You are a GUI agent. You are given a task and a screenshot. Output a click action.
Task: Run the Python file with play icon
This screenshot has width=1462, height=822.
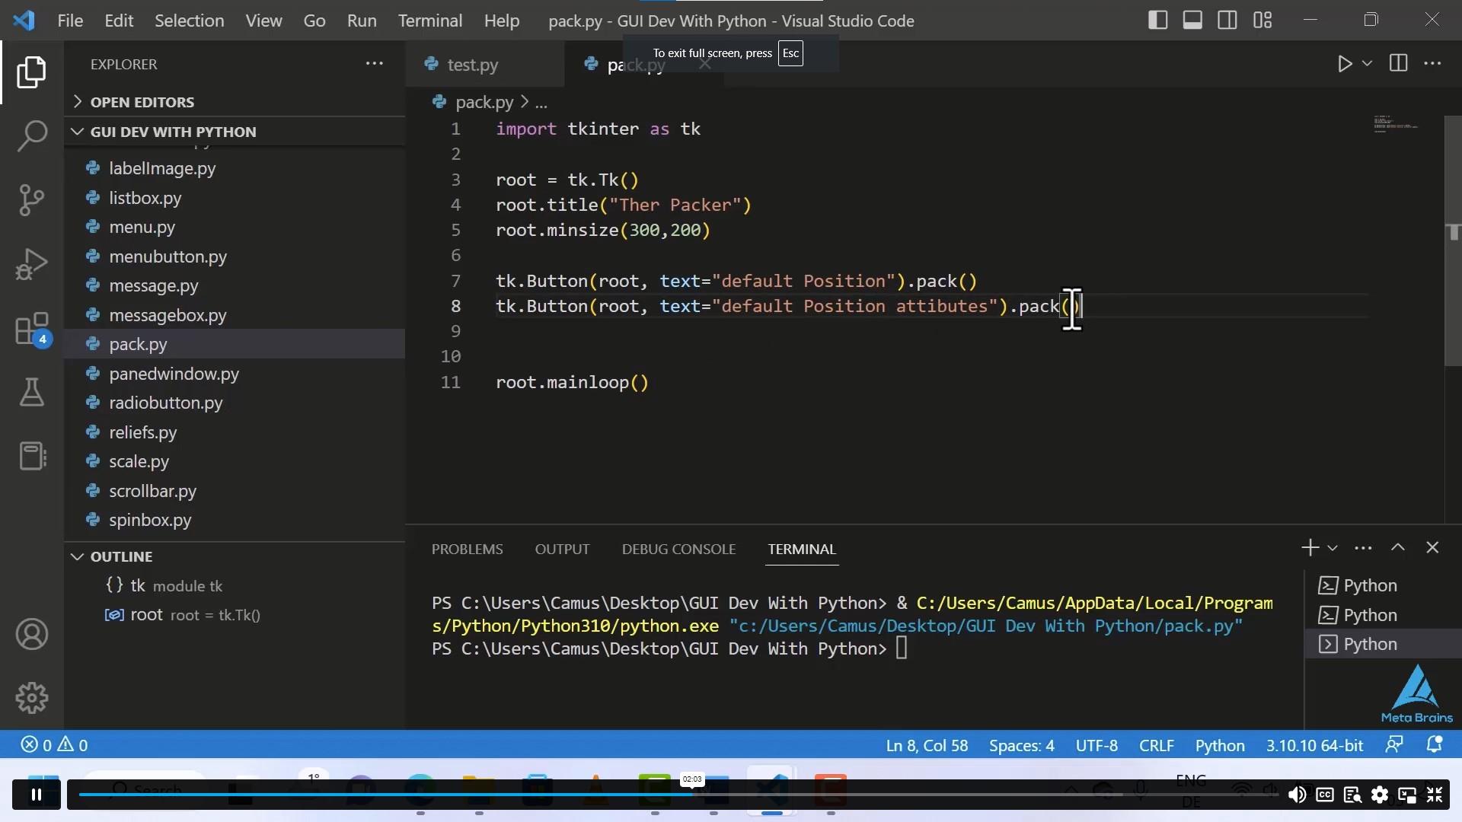(x=1345, y=64)
